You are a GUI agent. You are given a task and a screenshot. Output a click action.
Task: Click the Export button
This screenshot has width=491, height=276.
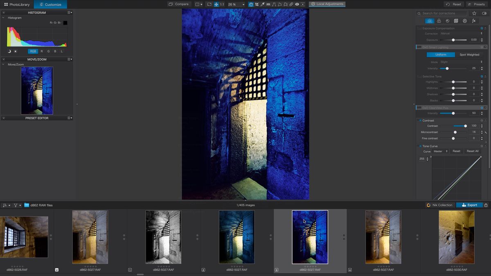469,205
